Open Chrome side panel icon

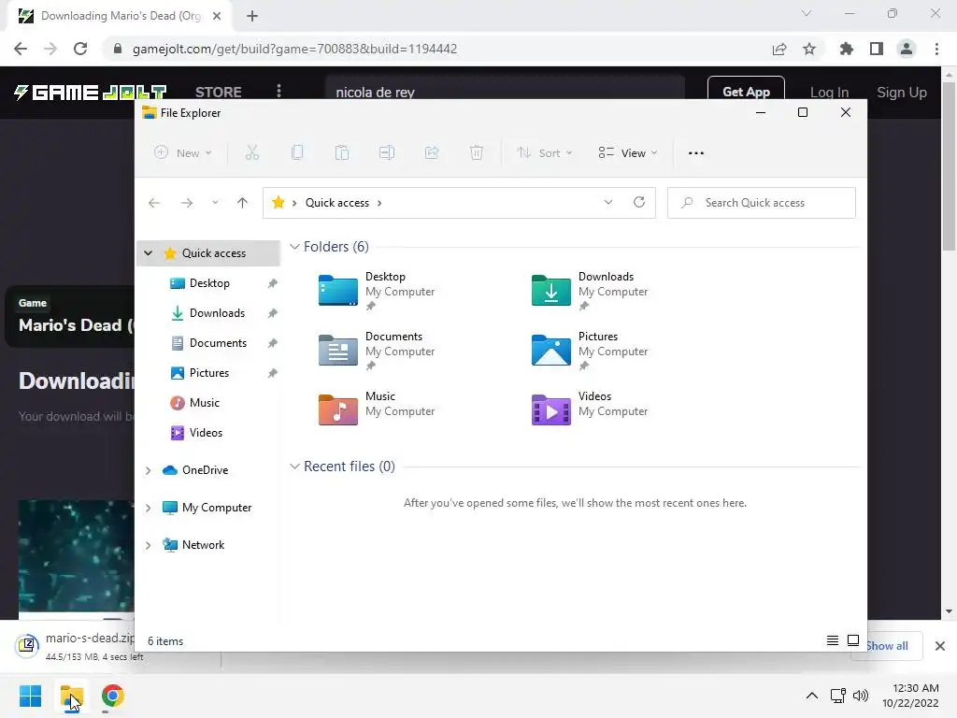coord(877,49)
